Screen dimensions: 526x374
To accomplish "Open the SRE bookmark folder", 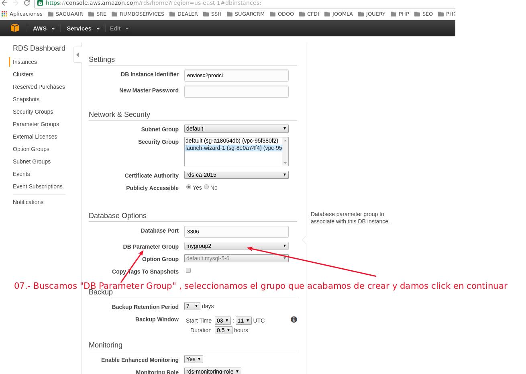I will pos(97,14).
